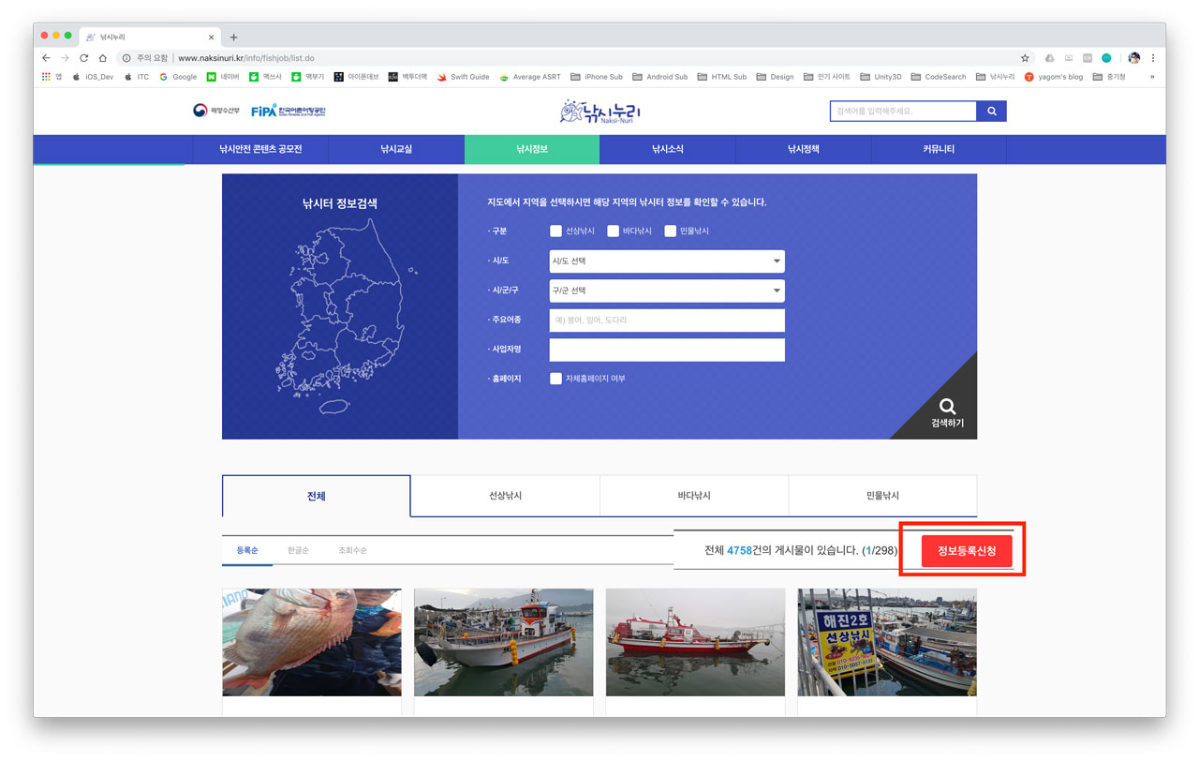This screenshot has width=1199, height=761.
Task: Show more bookmarks via chevron
Action: [x=1152, y=77]
